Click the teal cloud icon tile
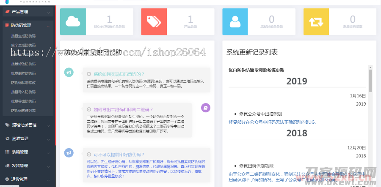Image resolution: width=381 pixels, height=187 pixels. point(73,21)
